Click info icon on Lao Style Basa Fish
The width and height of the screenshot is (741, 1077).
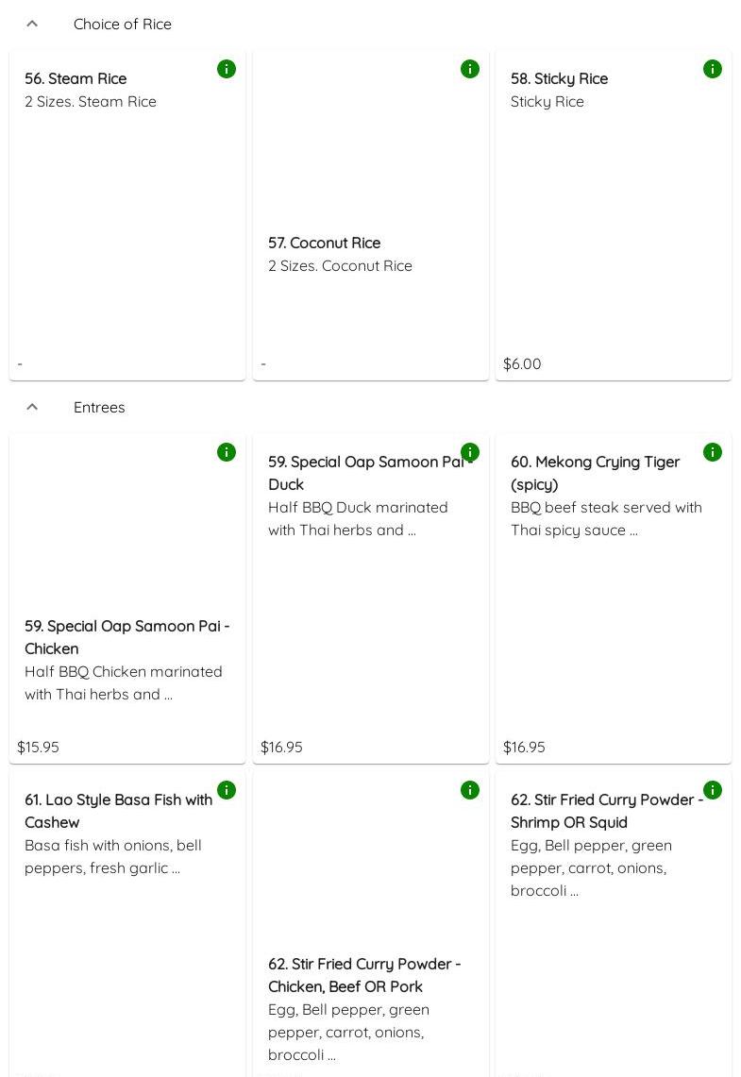click(227, 790)
